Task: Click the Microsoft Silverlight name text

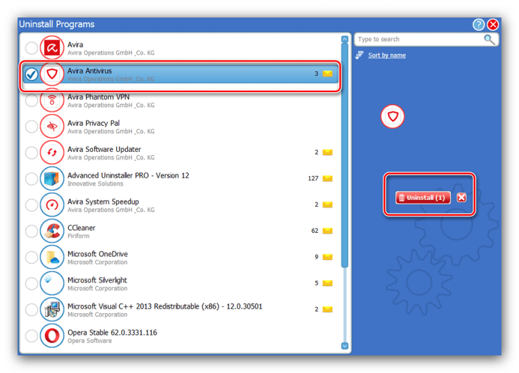Action: coord(97,280)
